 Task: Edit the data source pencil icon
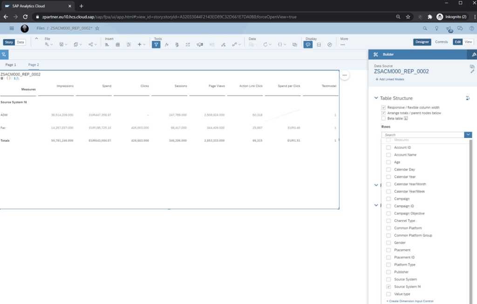pyautogui.click(x=472, y=71)
